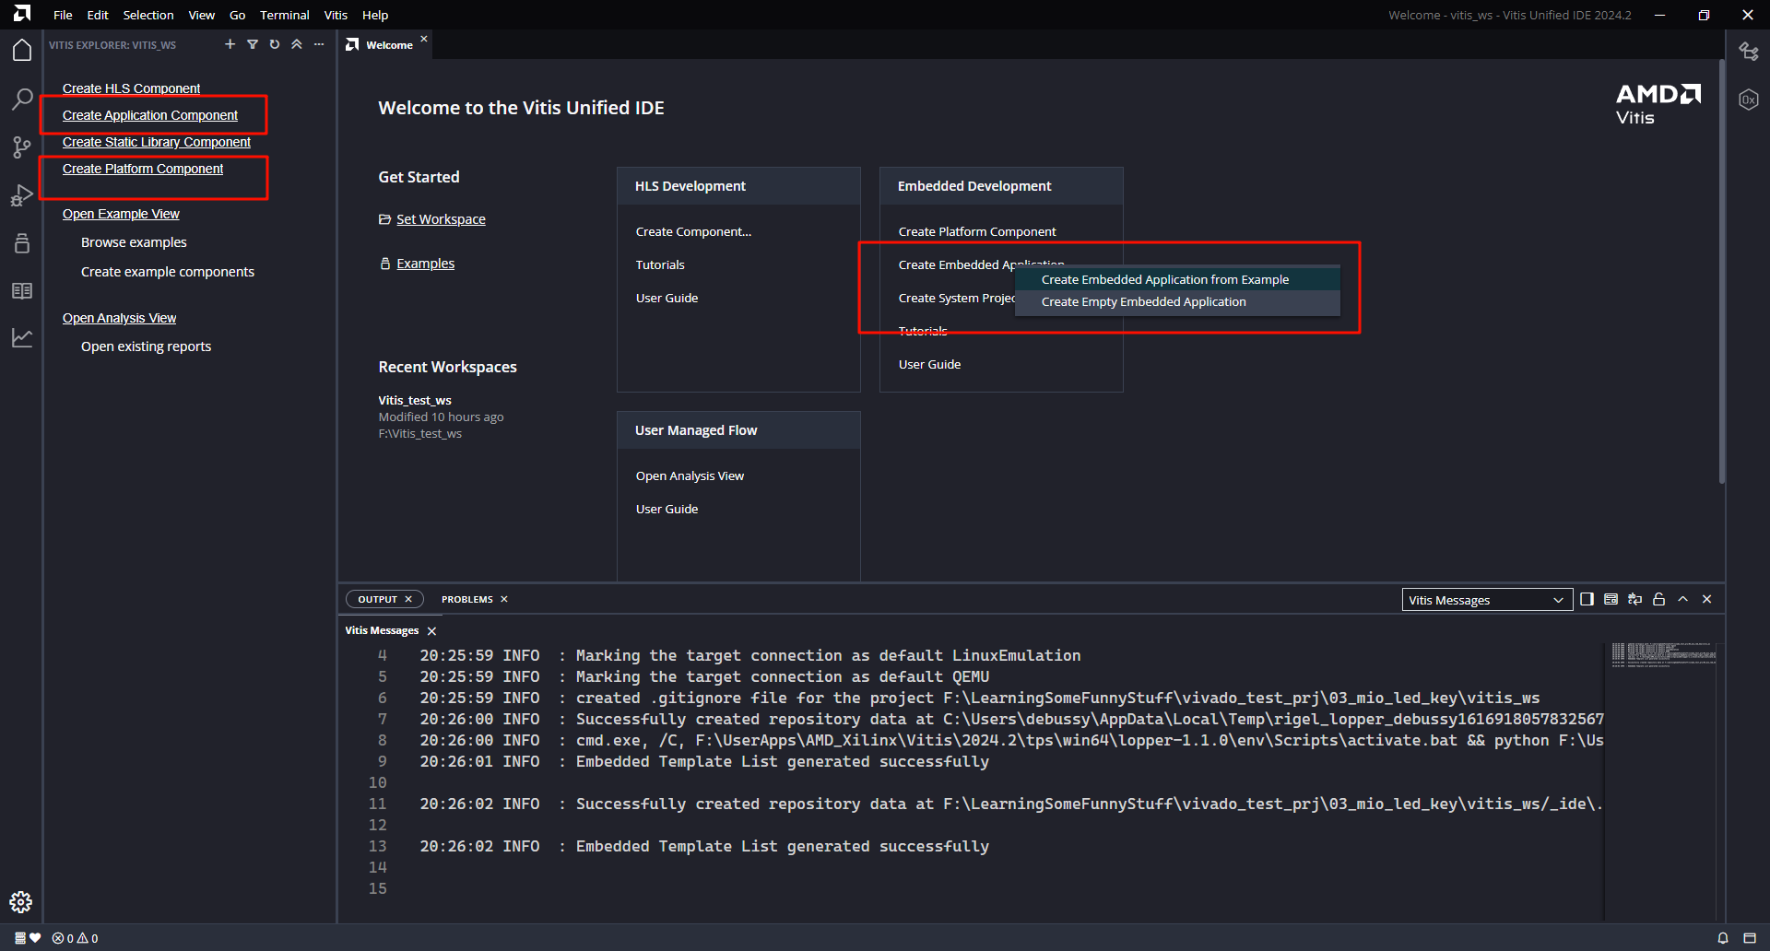Open the Vitis Explorer home view icon

coord(22,51)
